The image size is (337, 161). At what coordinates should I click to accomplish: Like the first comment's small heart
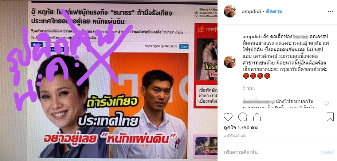coord(327,103)
